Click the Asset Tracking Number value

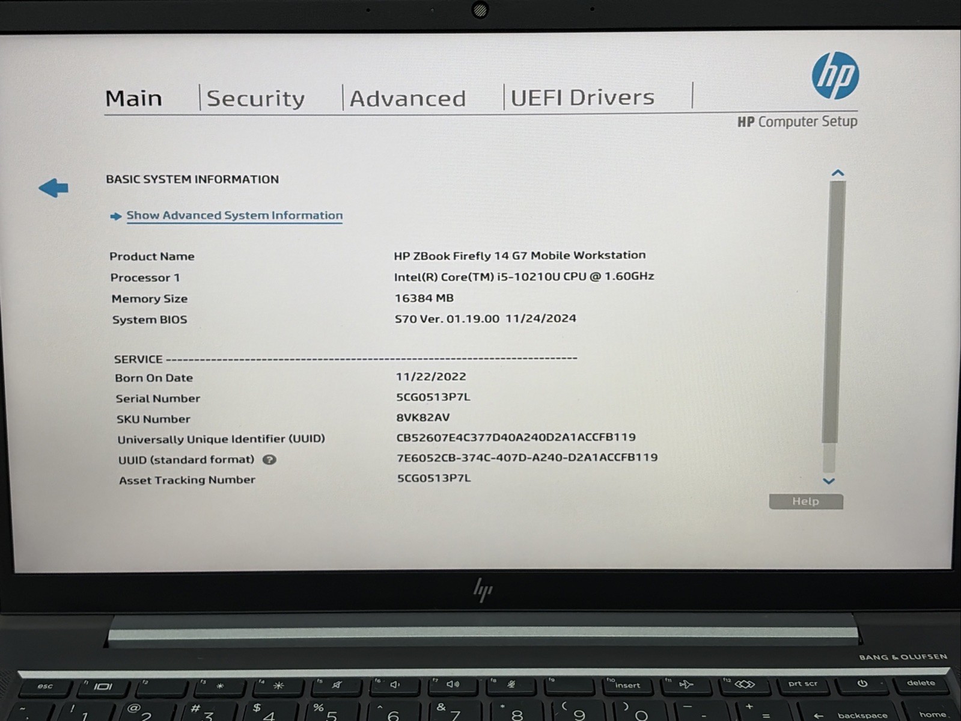pos(434,479)
